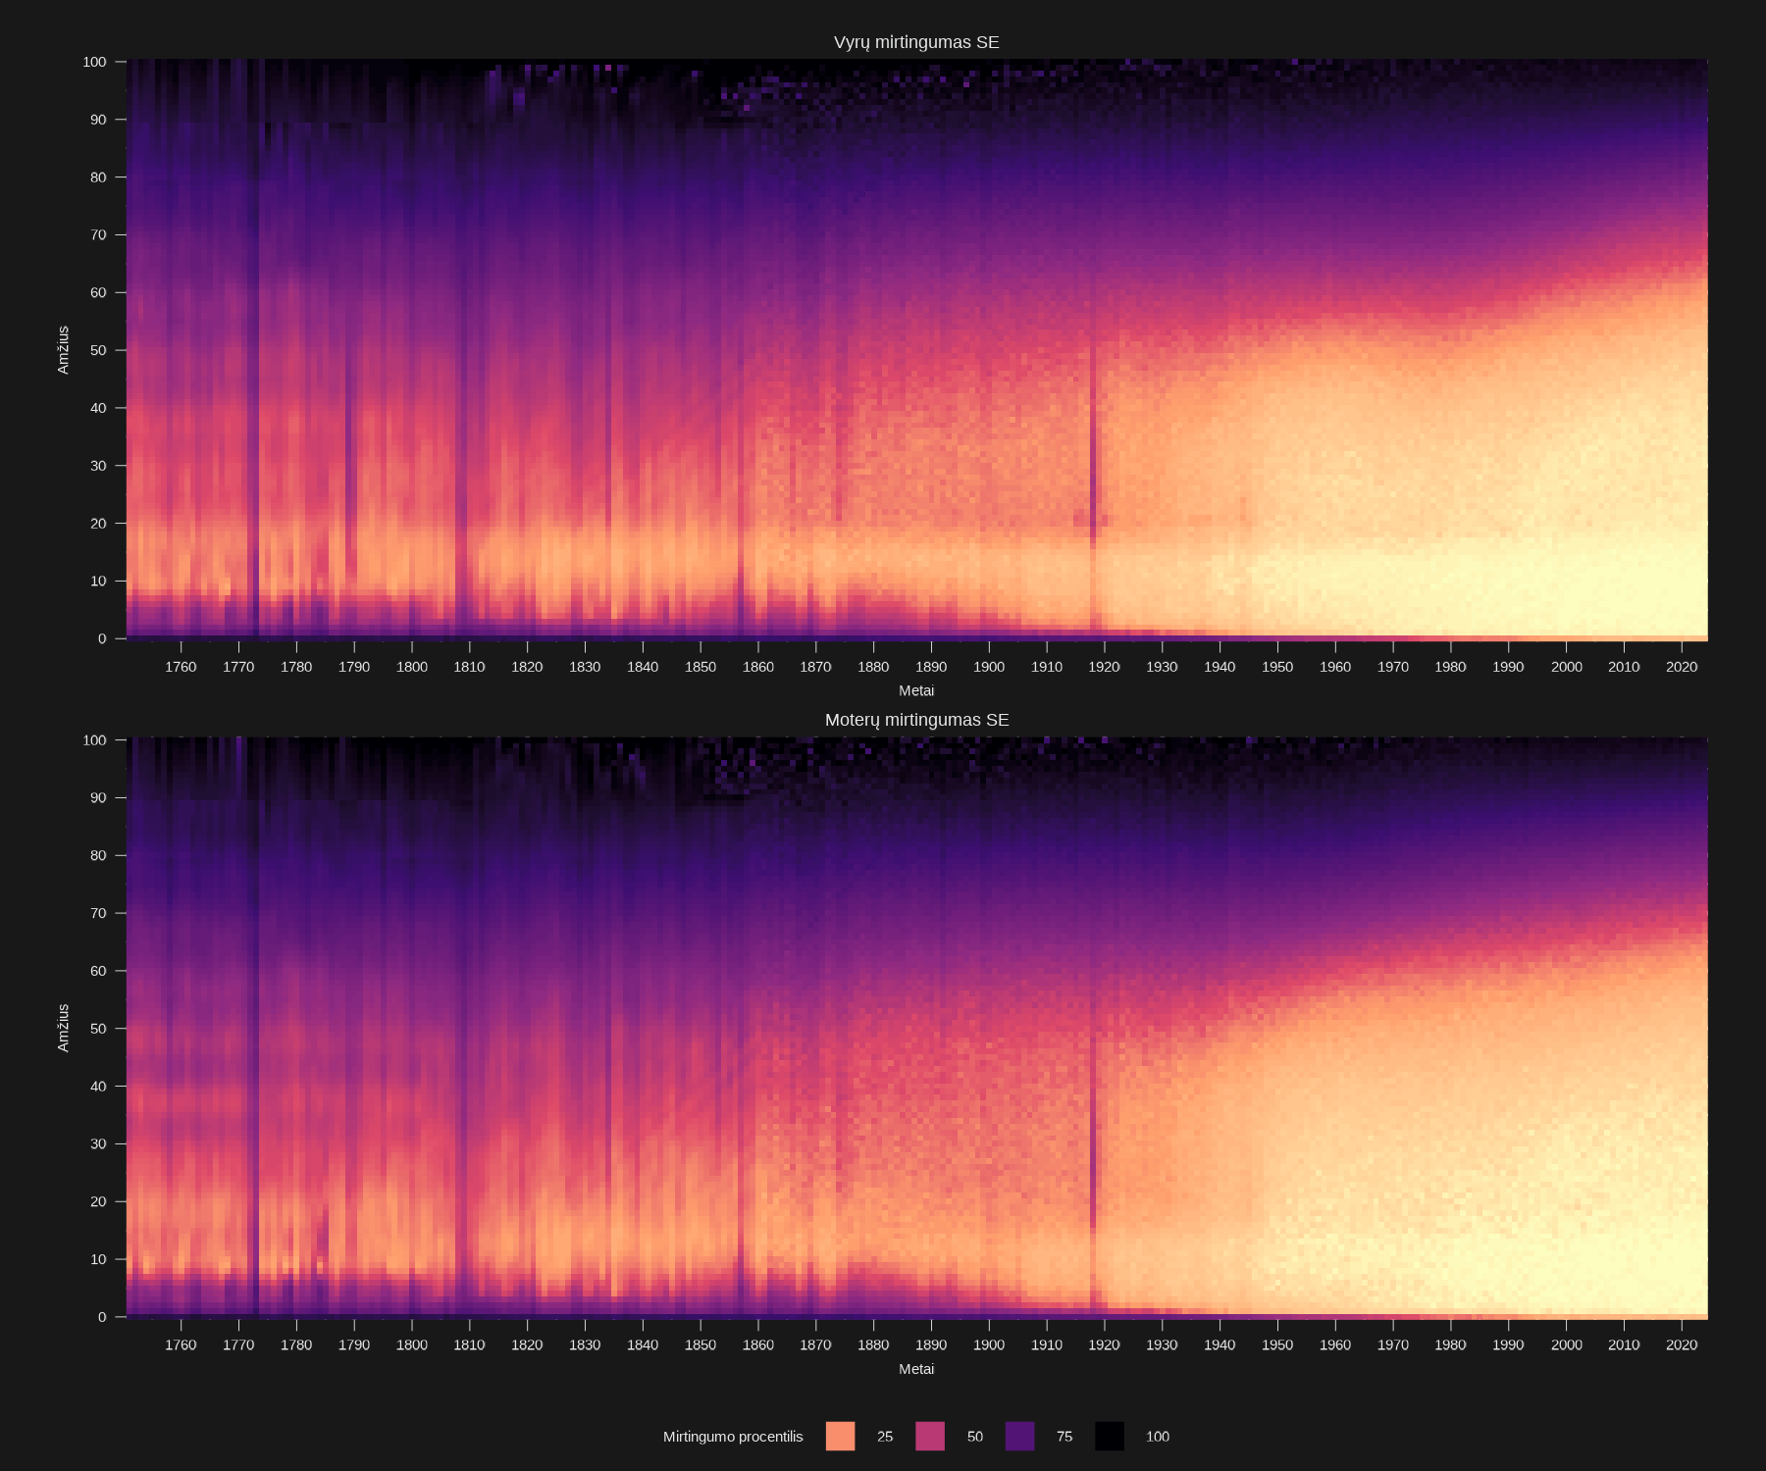Click the legend swatch for percentile 25
Viewport: 1766px width, 1471px height.
point(840,1436)
